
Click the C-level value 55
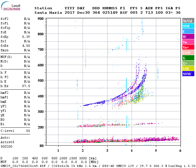(x=28, y=131)
